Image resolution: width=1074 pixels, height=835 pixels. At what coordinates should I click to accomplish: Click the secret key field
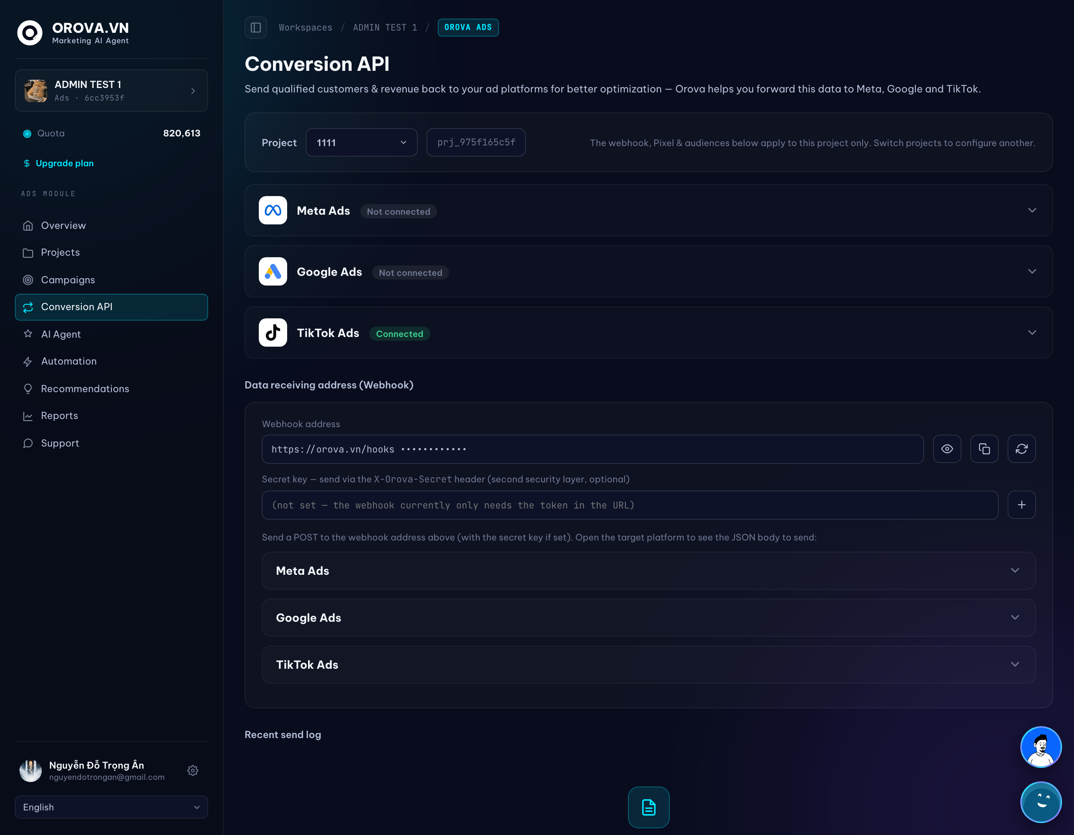(630, 505)
